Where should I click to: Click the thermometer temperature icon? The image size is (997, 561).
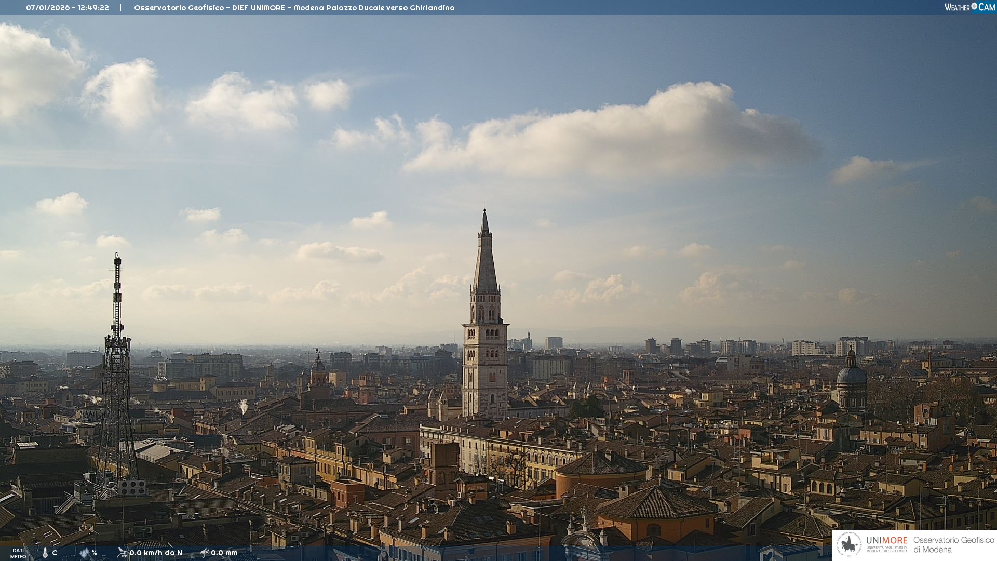pyautogui.click(x=45, y=553)
